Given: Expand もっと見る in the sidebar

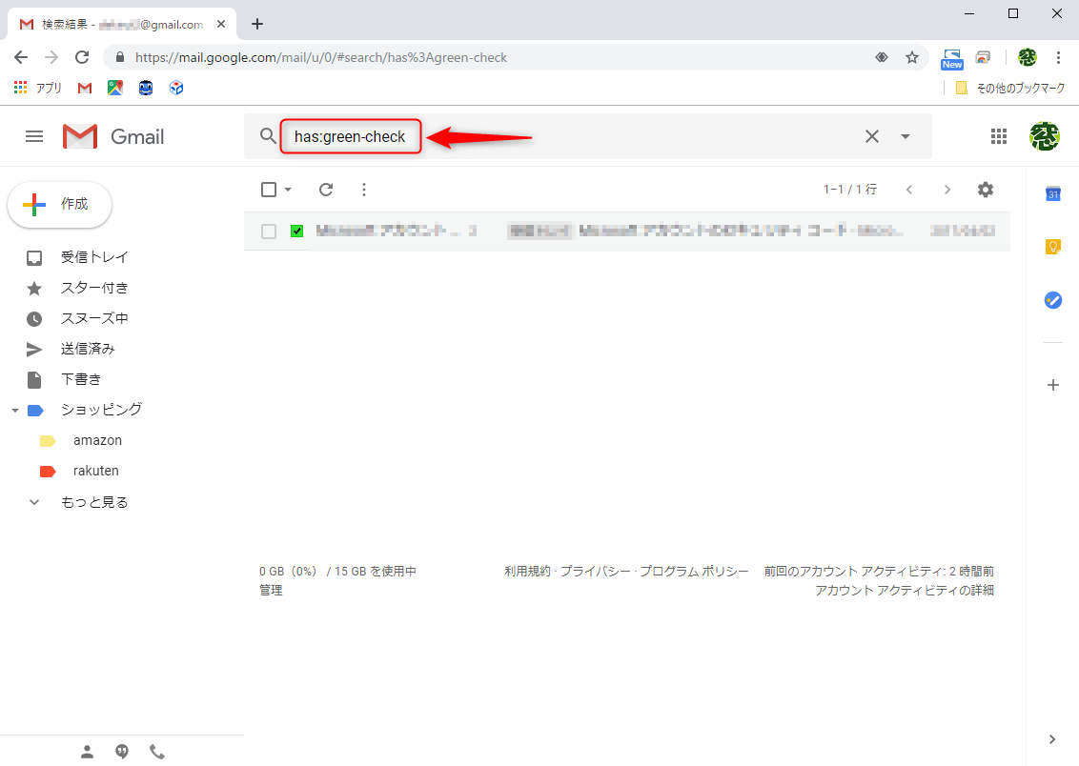Looking at the screenshot, I should coord(95,501).
